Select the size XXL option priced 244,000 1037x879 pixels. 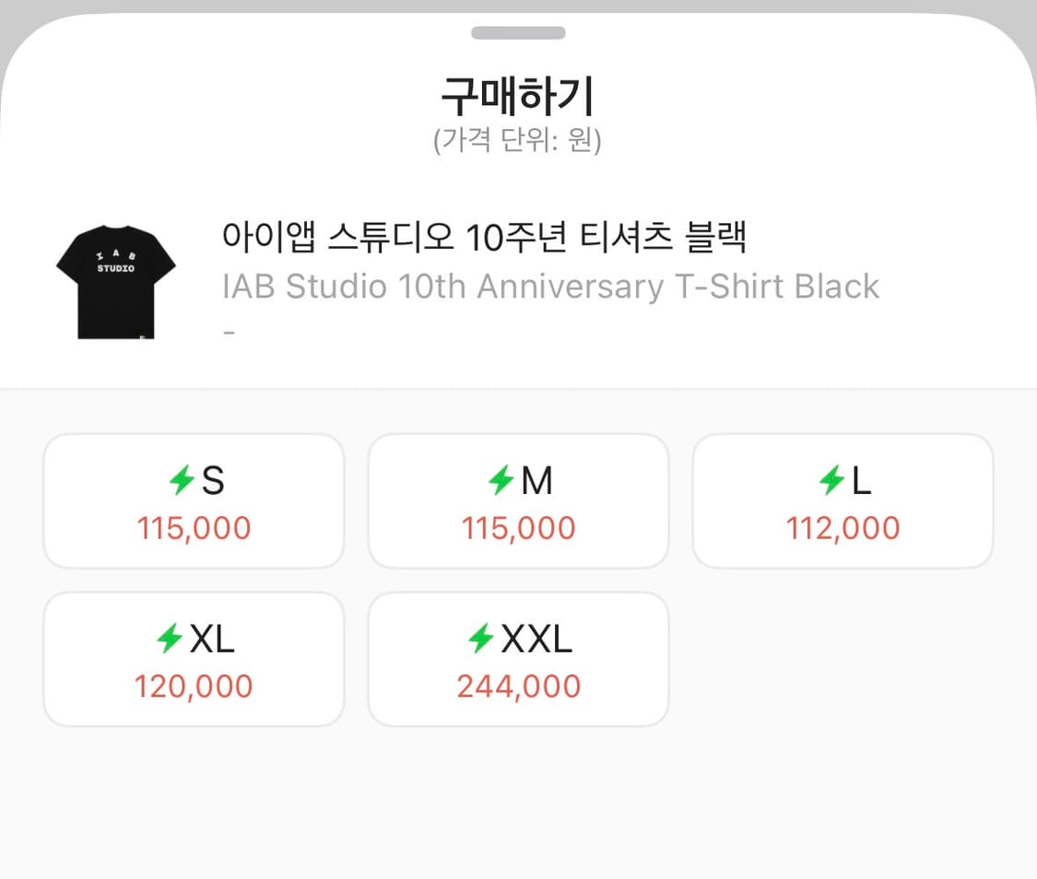click(x=518, y=658)
